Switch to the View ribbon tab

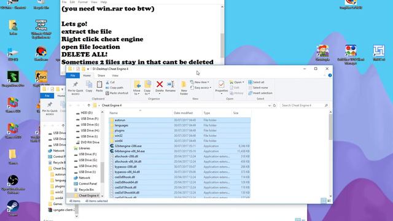pyautogui.click(x=115, y=76)
